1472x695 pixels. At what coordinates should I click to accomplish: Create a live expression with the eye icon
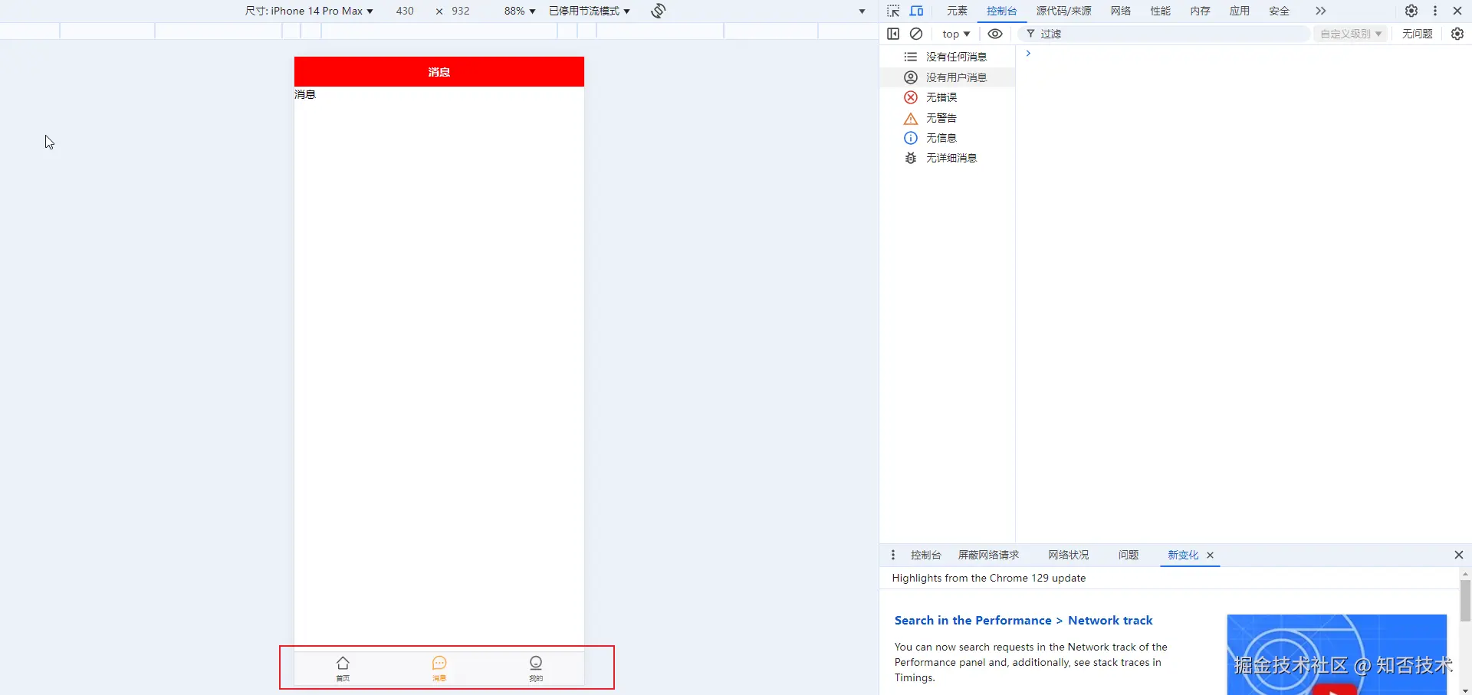tap(995, 34)
